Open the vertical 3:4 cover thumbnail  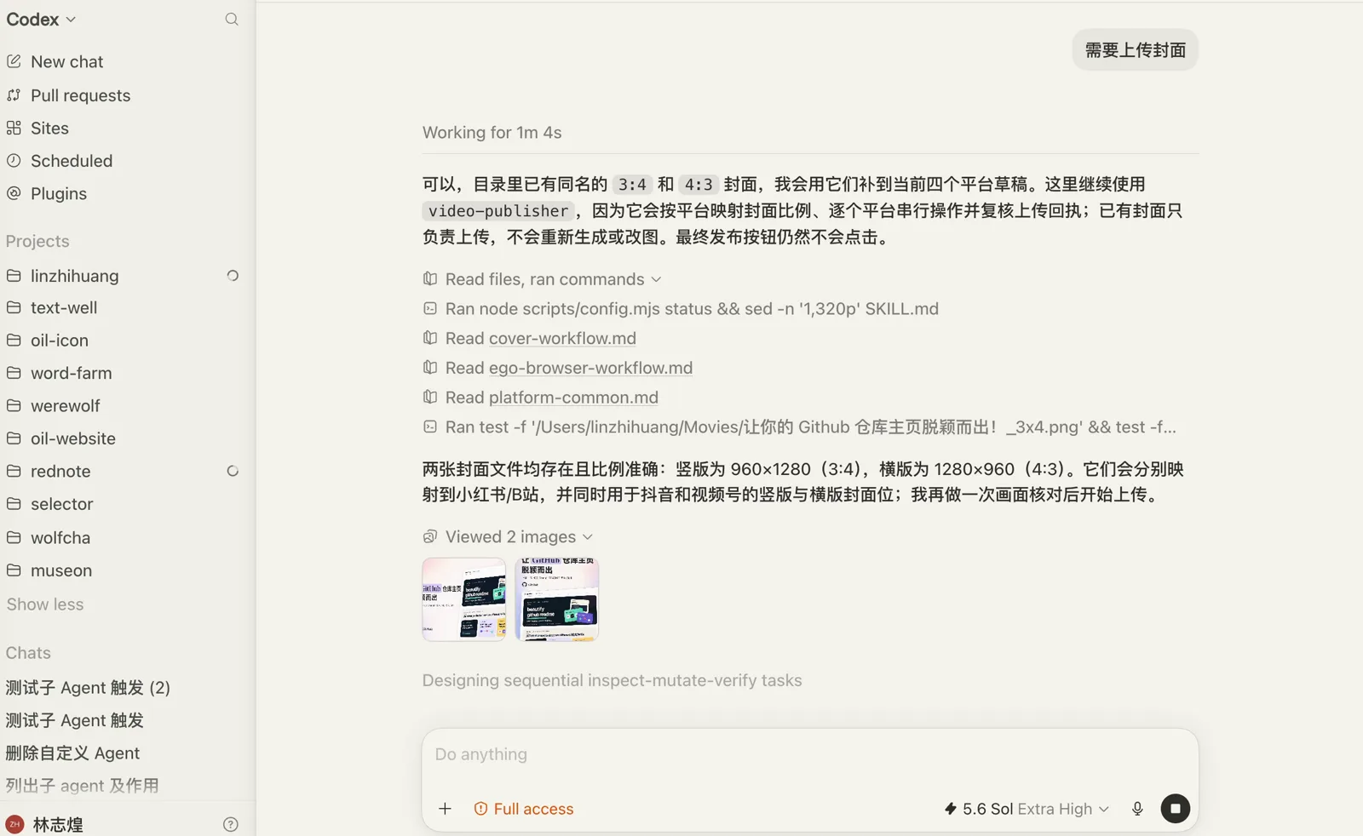click(x=557, y=599)
